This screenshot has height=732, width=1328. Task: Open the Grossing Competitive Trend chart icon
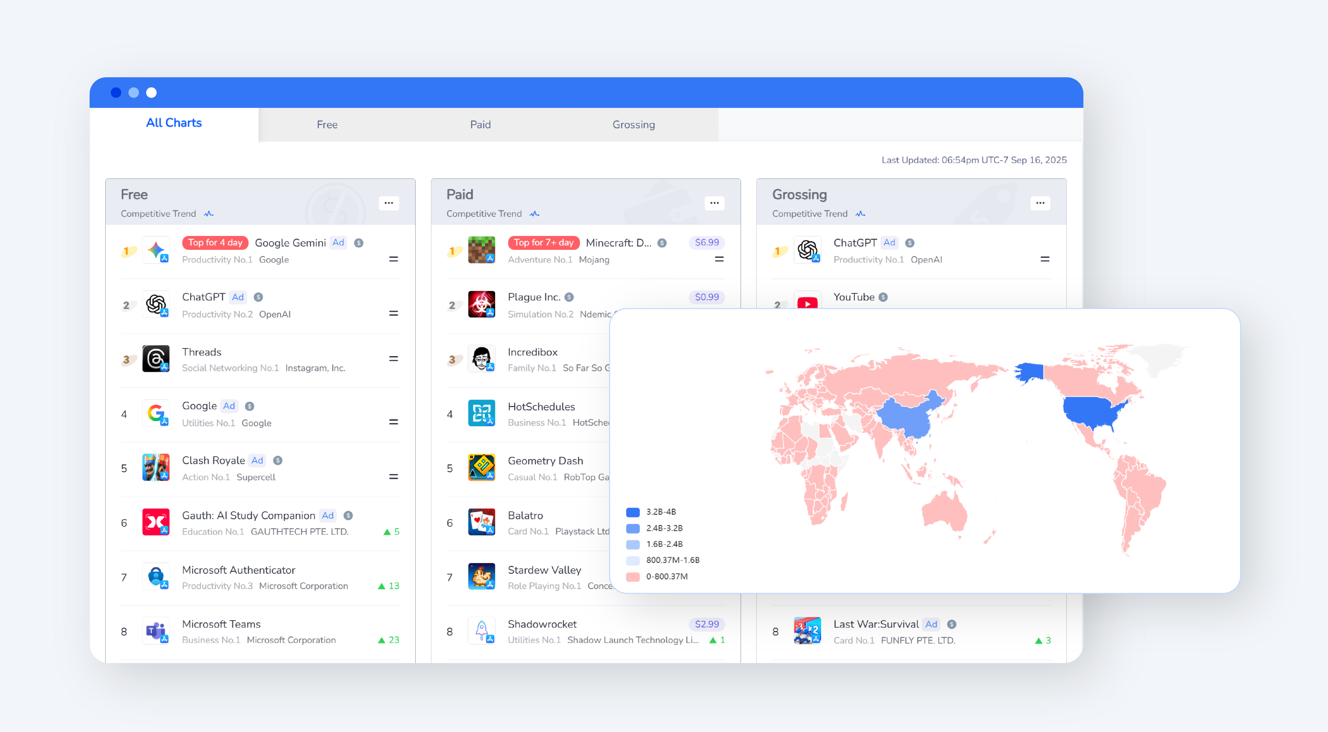tap(860, 214)
